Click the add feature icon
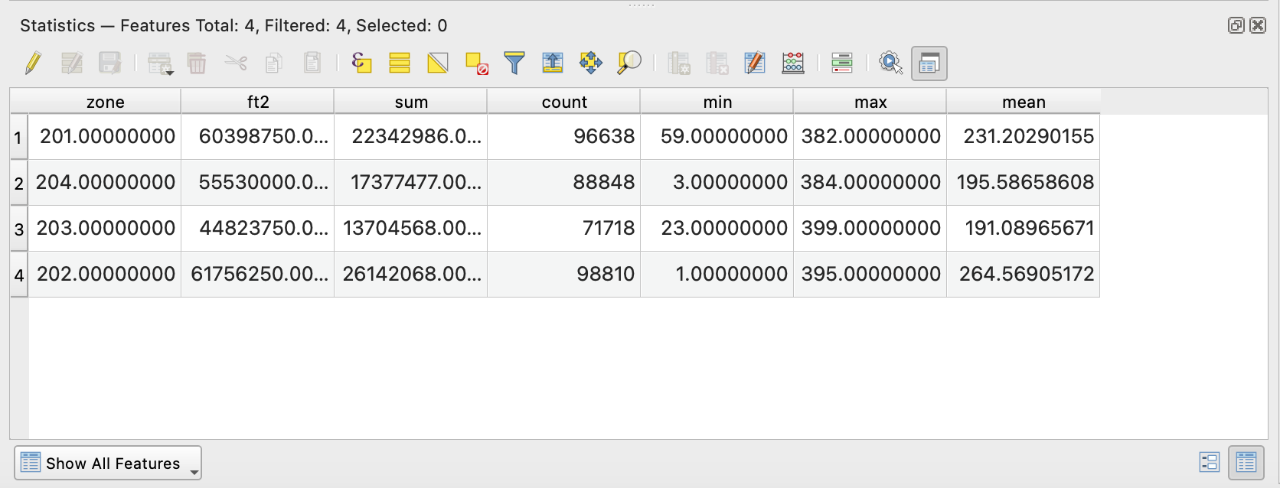Screen dimensions: 1280x488 (x=160, y=63)
